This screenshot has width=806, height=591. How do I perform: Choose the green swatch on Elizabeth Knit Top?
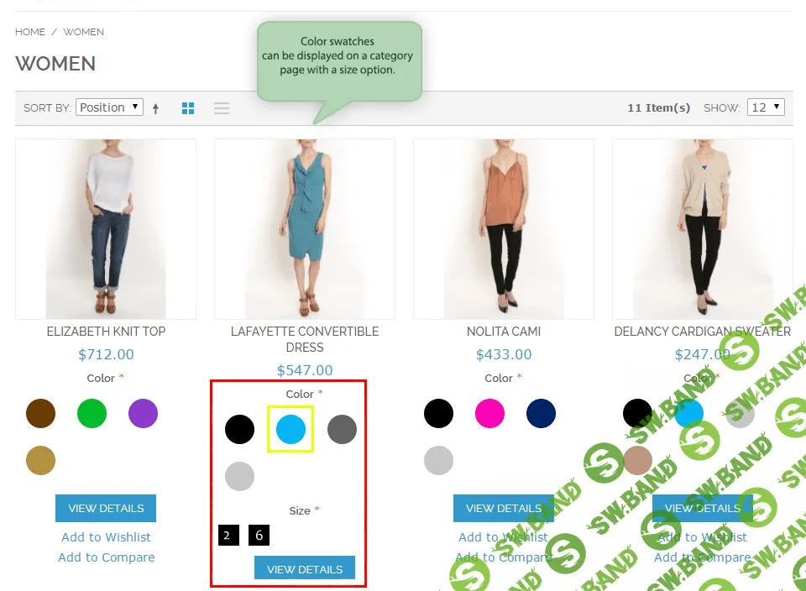point(92,413)
